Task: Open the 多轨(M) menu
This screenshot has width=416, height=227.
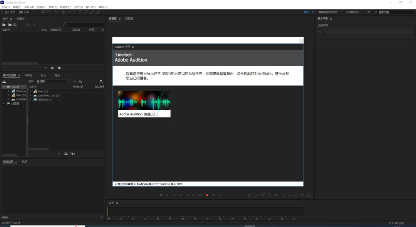Action: [x=29, y=7]
